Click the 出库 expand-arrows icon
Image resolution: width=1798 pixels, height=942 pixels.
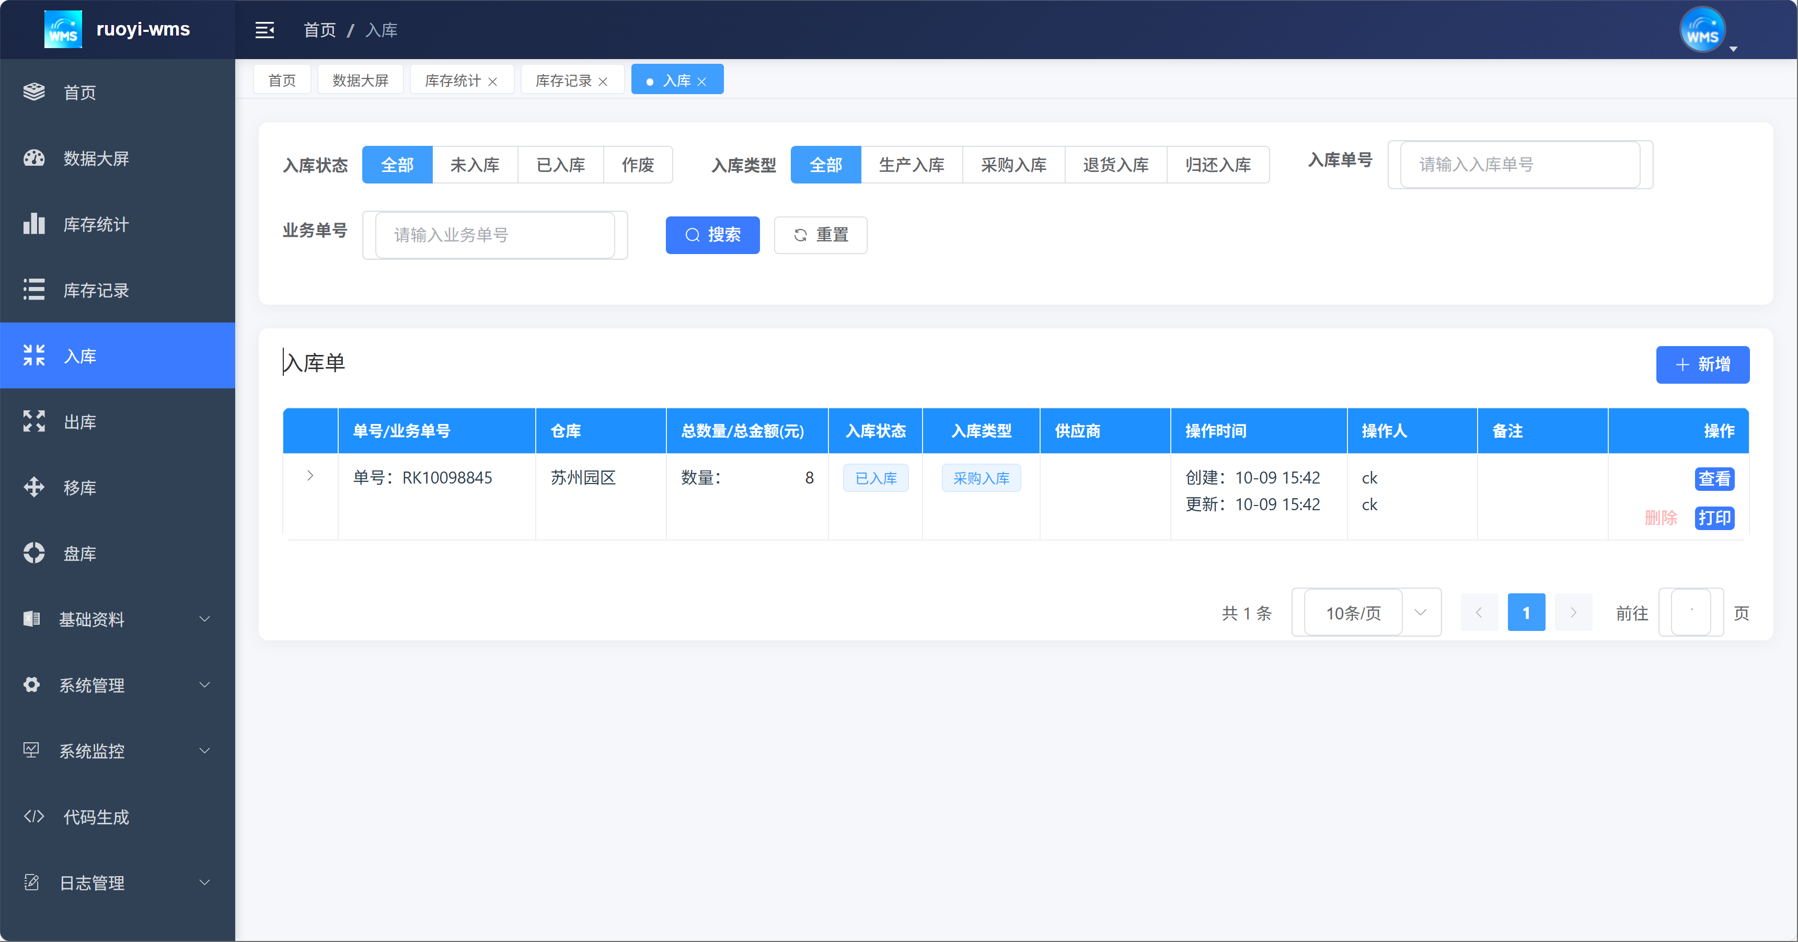click(x=33, y=422)
